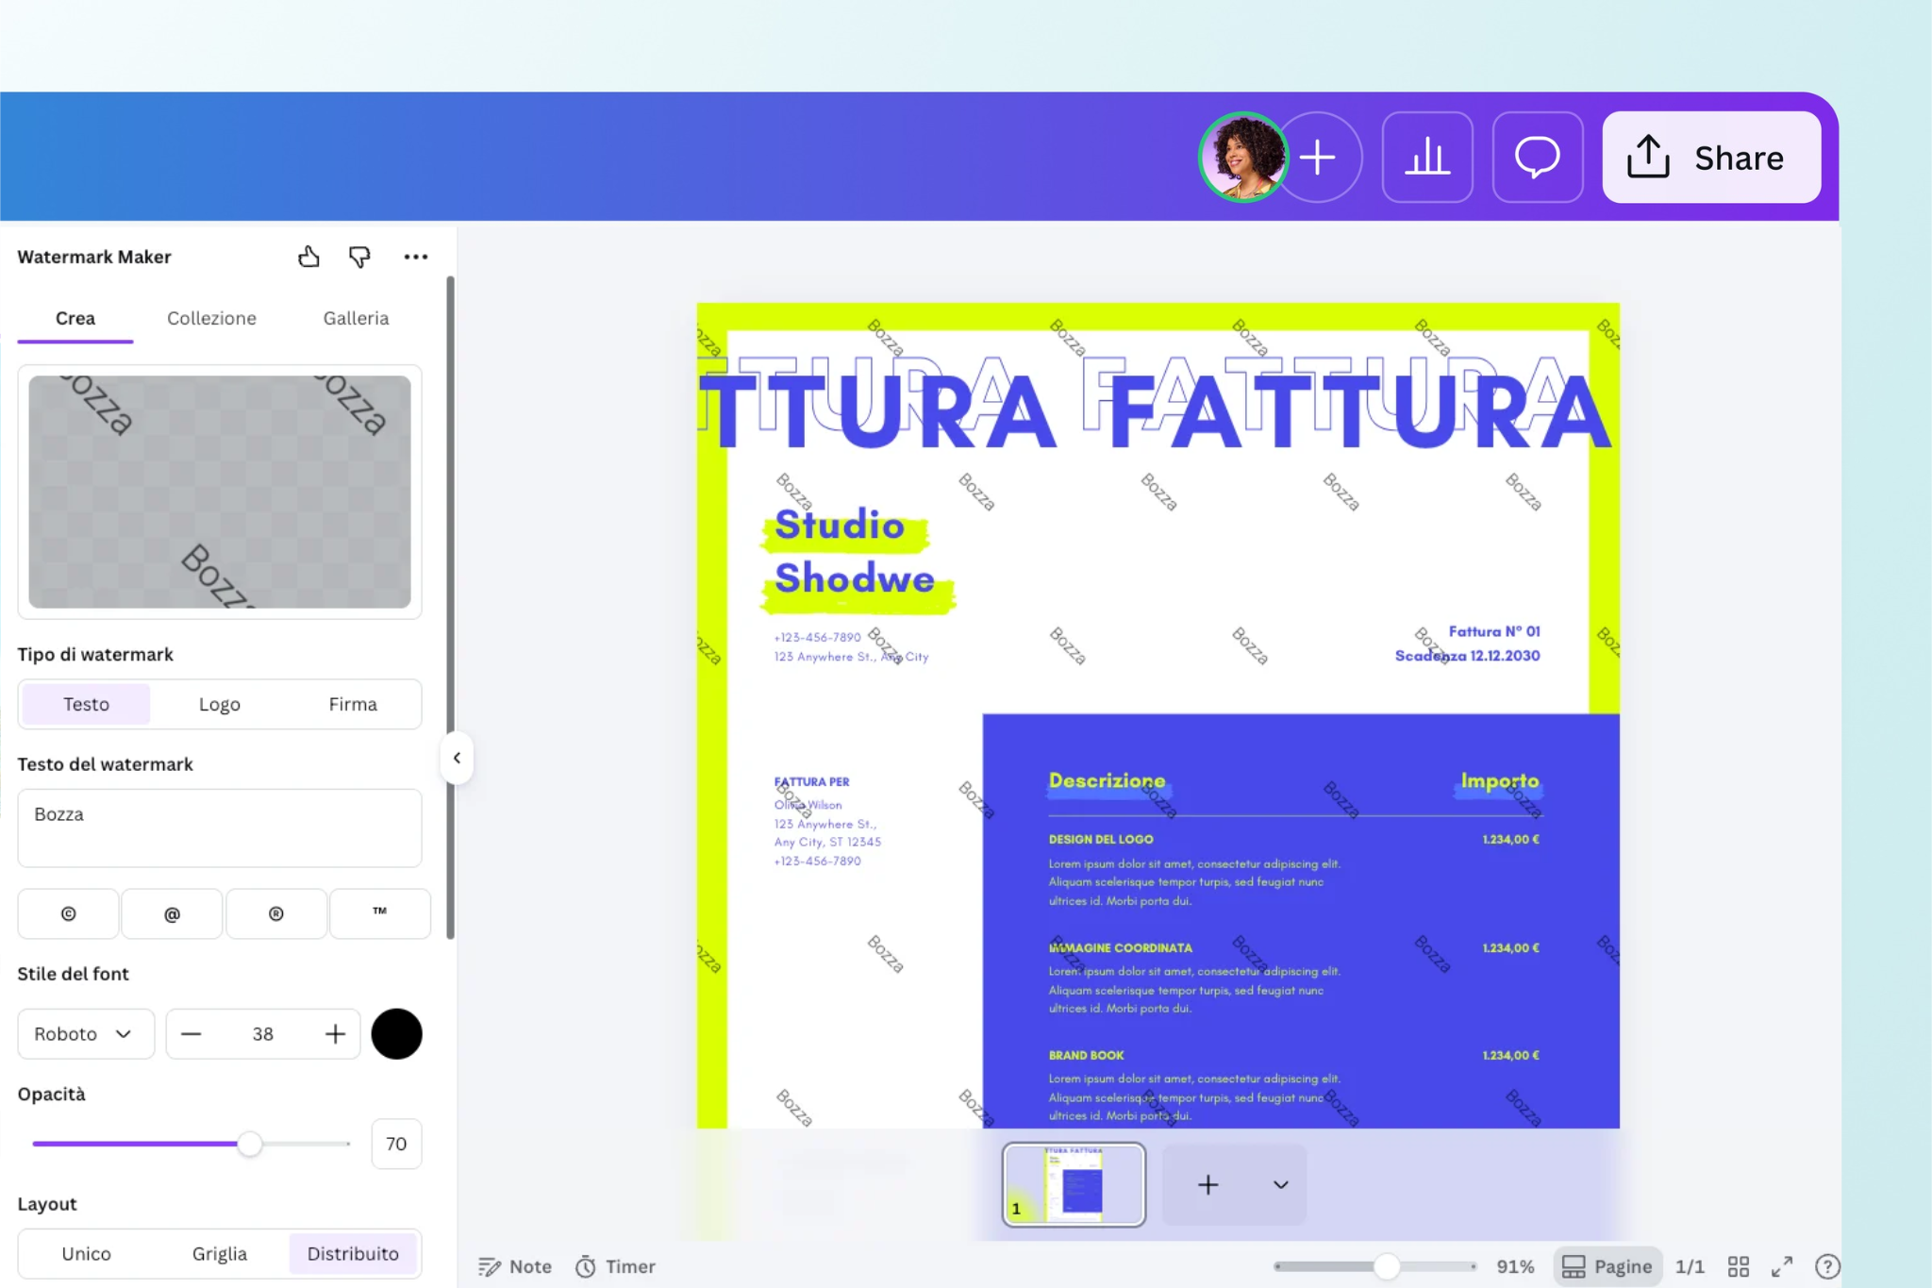Click DESIGN DEL LOGO item text
Image resolution: width=1932 pixels, height=1288 pixels.
[x=1101, y=839]
